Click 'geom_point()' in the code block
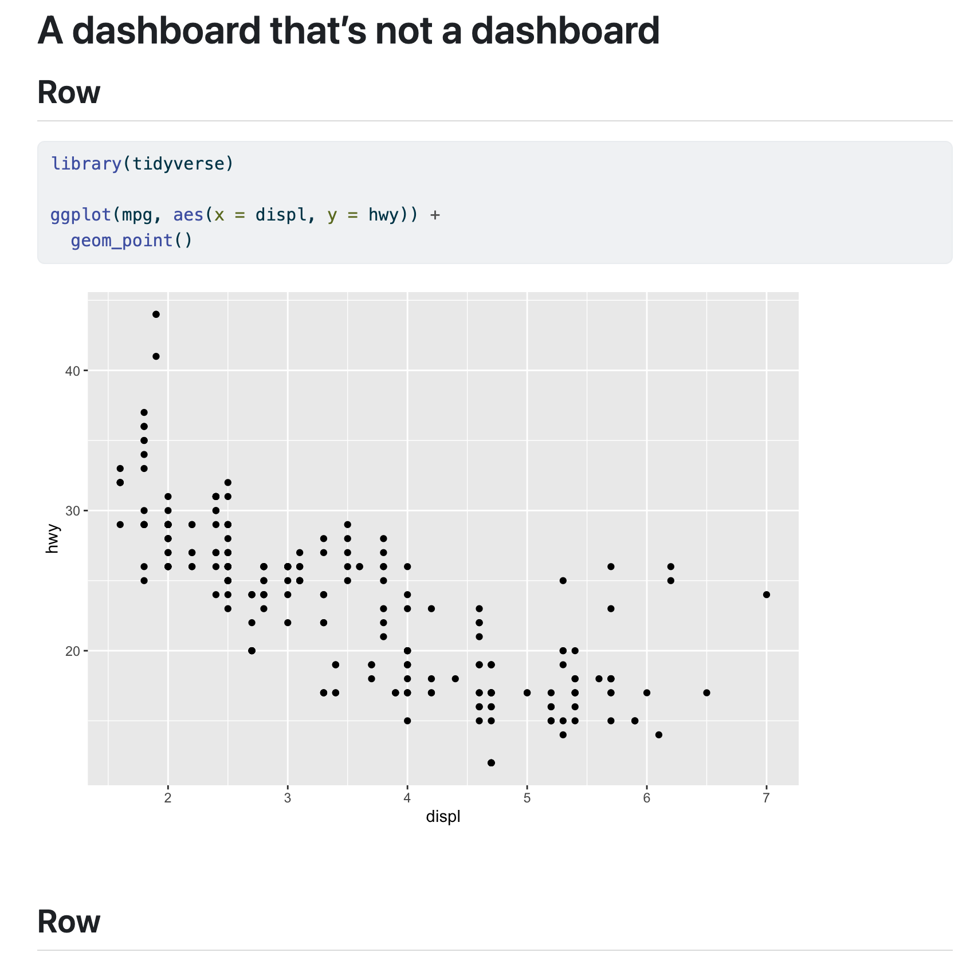974x976 pixels. (x=132, y=241)
